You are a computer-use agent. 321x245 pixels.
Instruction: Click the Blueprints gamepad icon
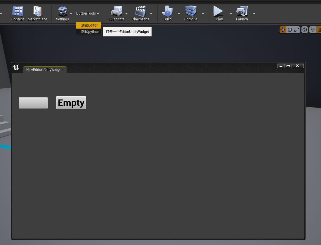tap(116, 12)
